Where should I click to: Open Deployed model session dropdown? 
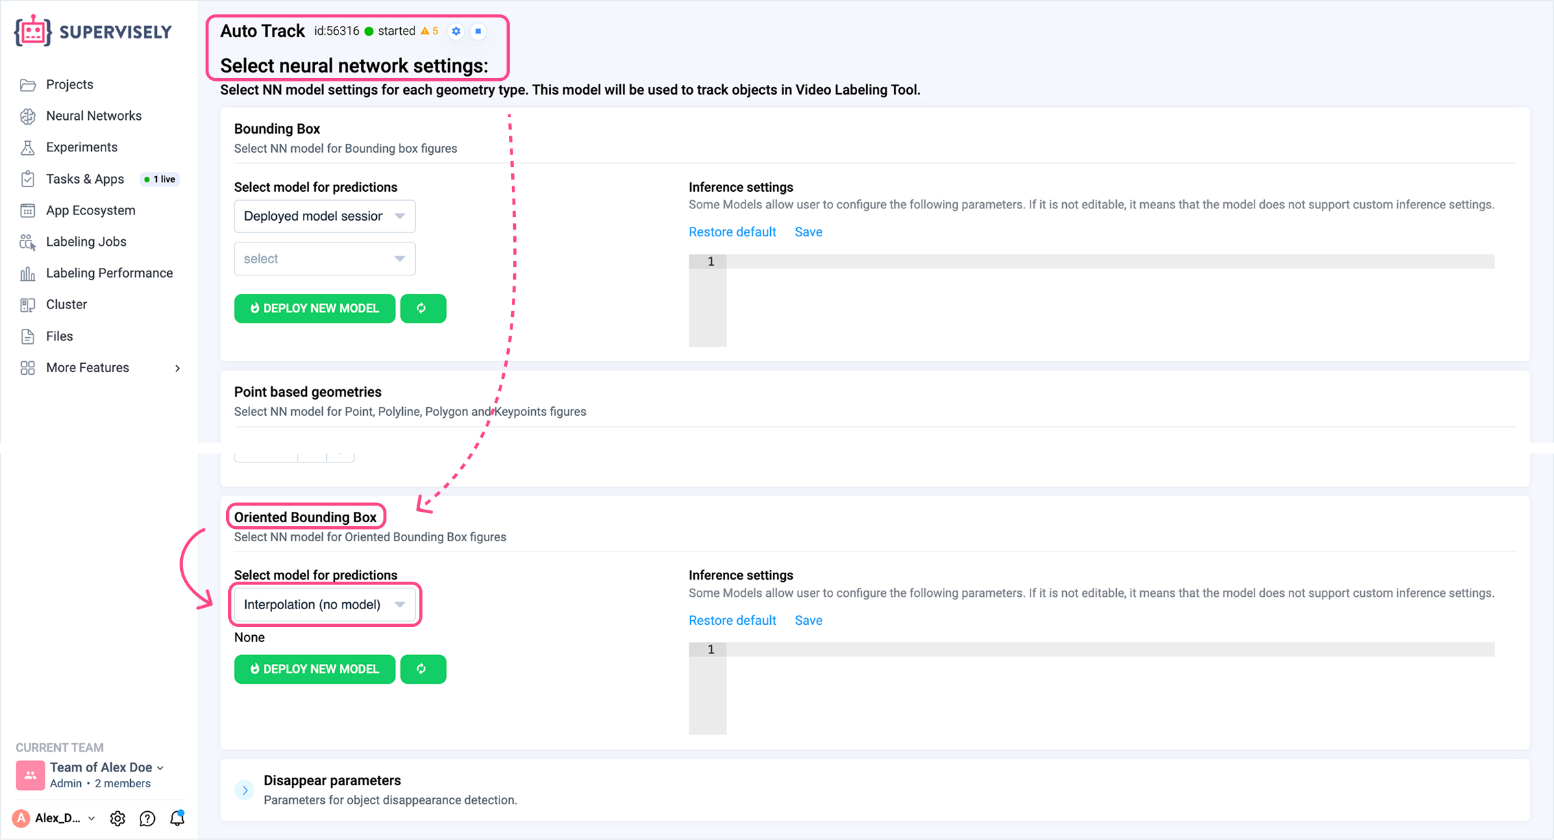coord(324,217)
